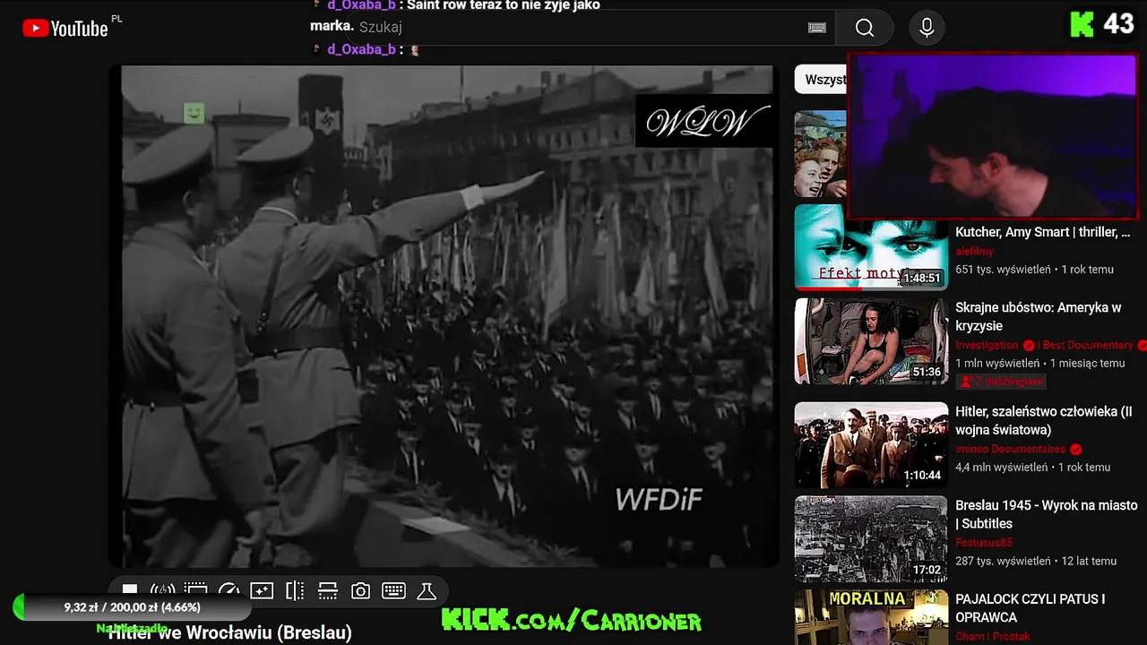Click '287 tys. wyświetleń' view count

(x=1003, y=561)
